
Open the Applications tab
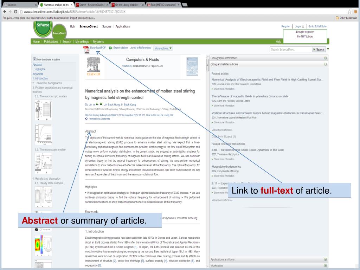click(123, 26)
